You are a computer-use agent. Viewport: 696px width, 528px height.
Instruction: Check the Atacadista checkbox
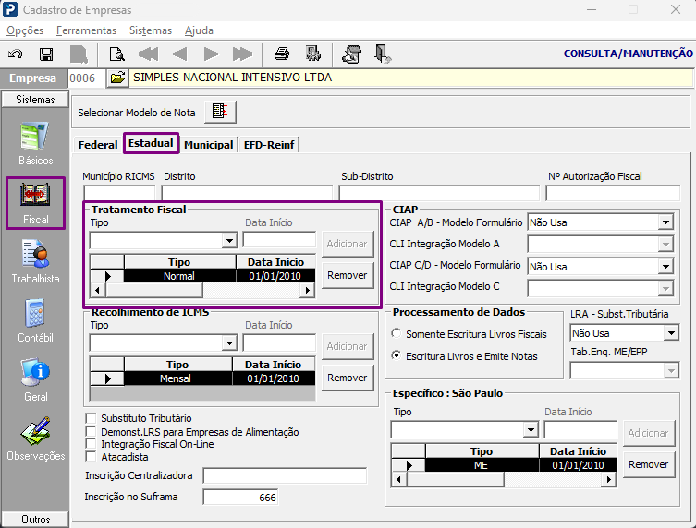(x=91, y=457)
